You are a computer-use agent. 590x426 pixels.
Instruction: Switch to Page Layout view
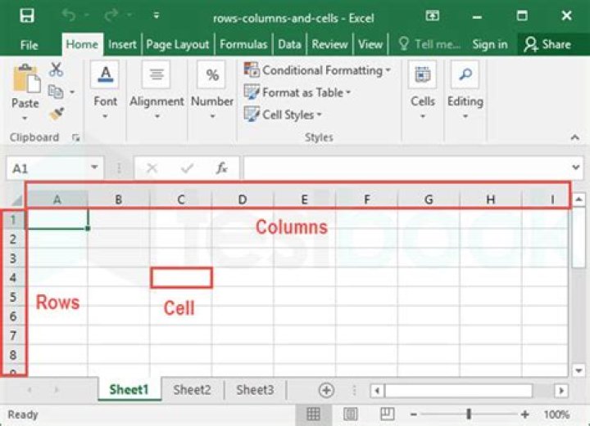pos(351,415)
